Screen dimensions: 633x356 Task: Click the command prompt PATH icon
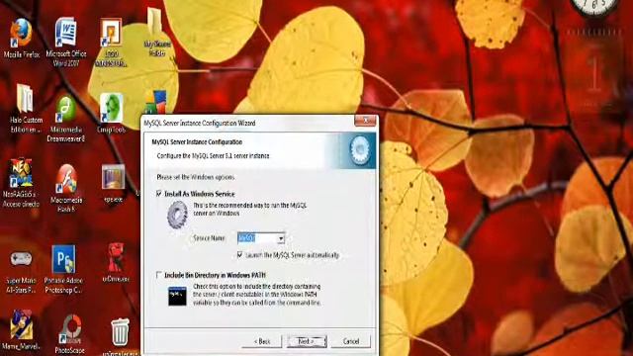(x=177, y=297)
